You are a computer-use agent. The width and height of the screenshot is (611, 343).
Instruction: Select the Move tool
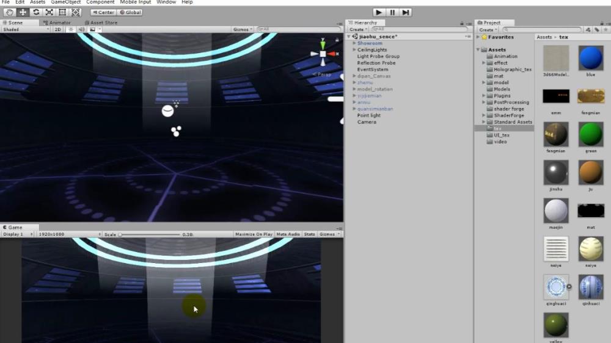click(x=23, y=12)
